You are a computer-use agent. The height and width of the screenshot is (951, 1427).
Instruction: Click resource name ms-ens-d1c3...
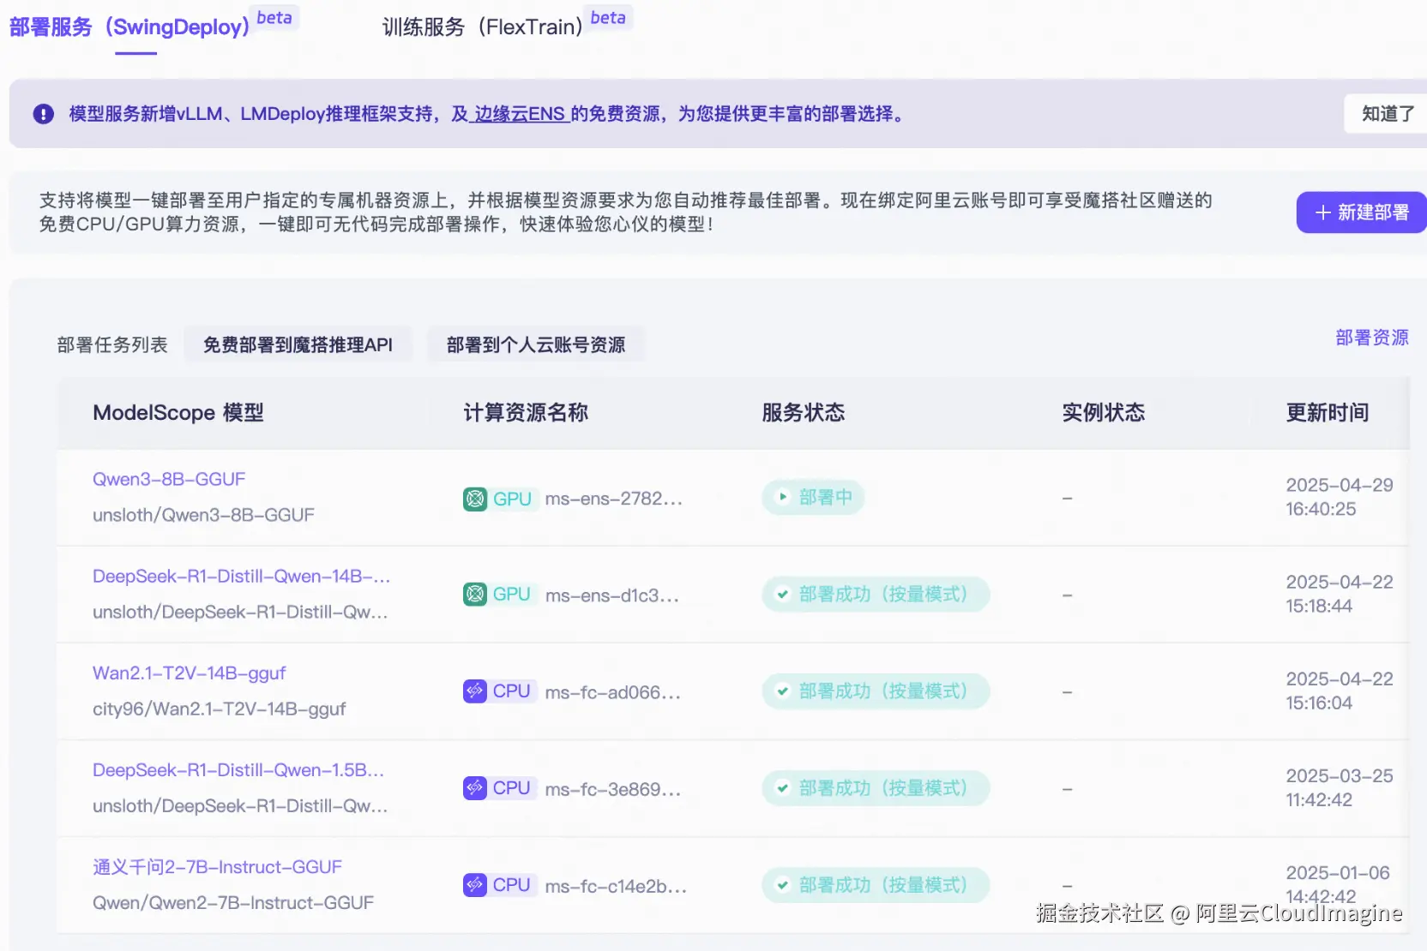click(x=612, y=595)
